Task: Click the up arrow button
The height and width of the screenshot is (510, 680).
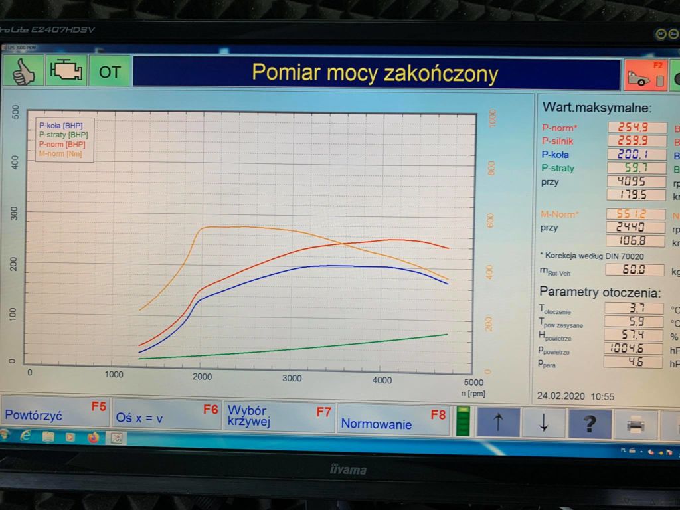Action: pyautogui.click(x=498, y=422)
